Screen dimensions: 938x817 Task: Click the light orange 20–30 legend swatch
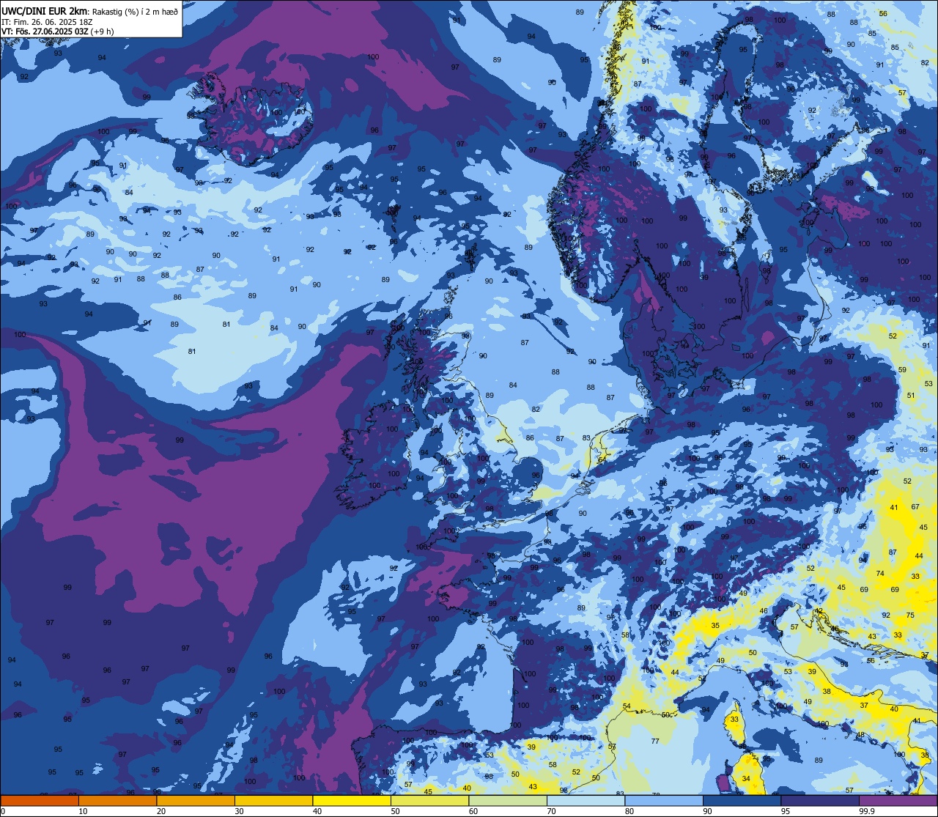click(196, 801)
